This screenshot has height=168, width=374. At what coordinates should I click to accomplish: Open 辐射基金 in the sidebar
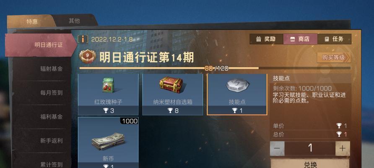pyautogui.click(x=52, y=69)
